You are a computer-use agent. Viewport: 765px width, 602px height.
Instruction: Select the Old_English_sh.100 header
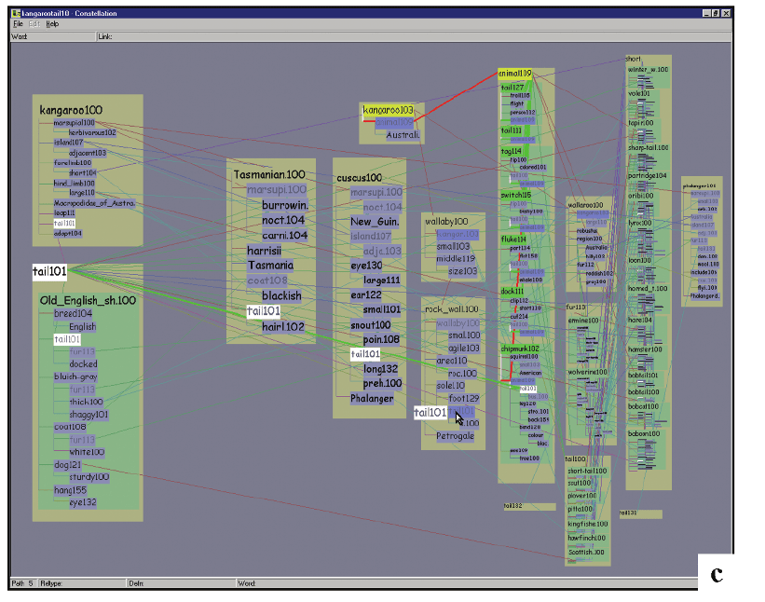tap(88, 300)
